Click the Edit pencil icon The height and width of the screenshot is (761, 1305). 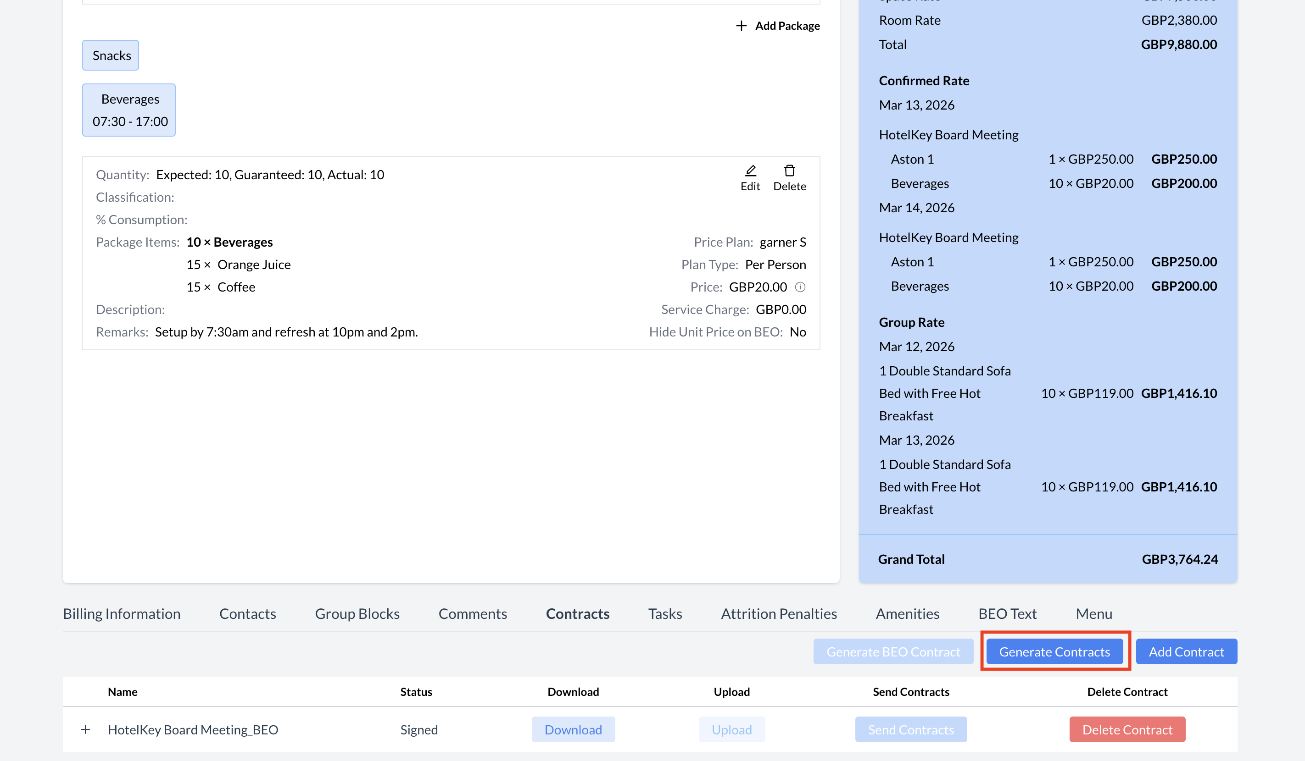pos(750,171)
